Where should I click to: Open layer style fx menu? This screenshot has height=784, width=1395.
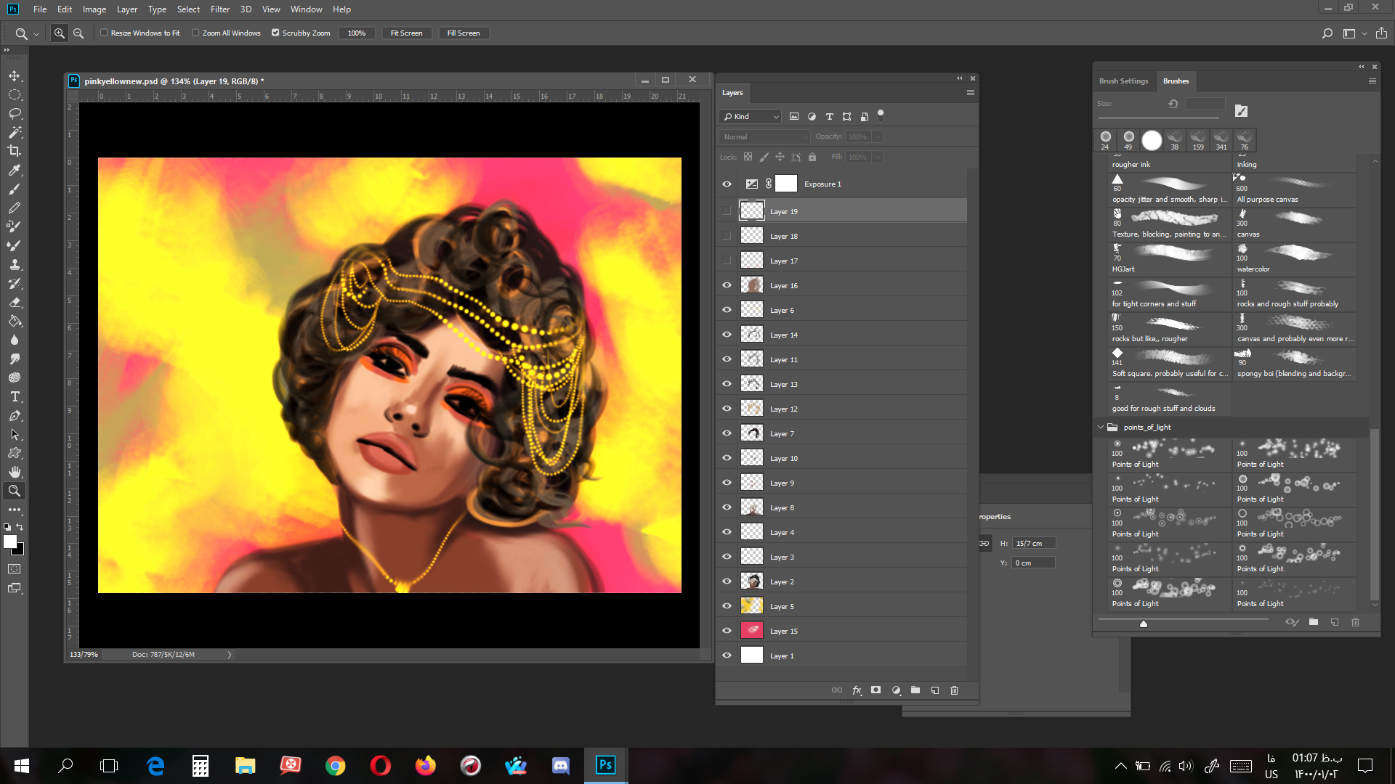click(857, 690)
